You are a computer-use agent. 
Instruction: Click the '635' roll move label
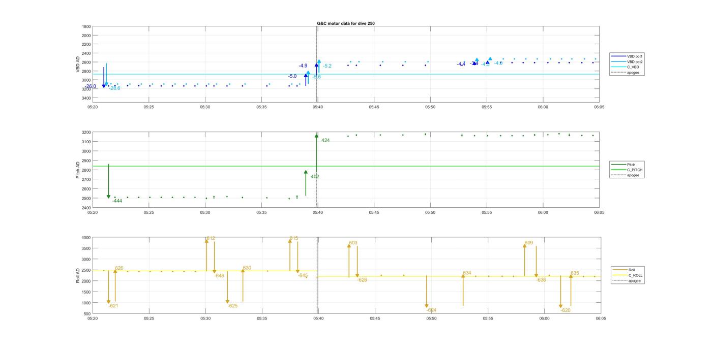(x=575, y=273)
